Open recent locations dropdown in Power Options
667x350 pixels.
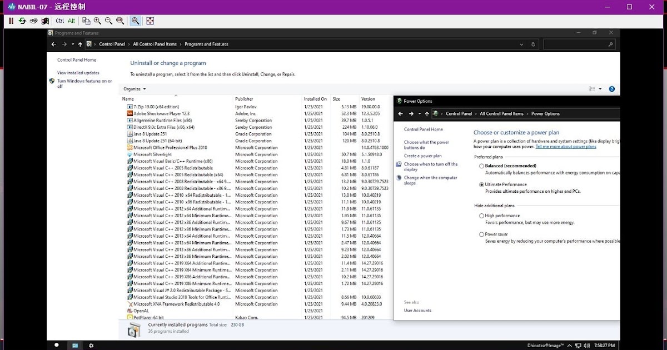tap(420, 114)
